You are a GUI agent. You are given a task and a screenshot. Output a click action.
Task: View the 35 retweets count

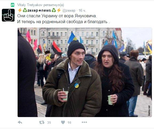(49, 122)
